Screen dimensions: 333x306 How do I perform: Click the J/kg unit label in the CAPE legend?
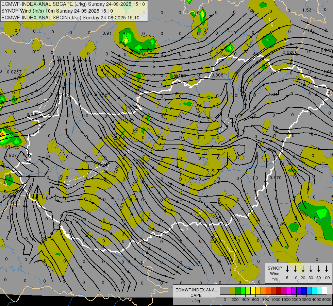pyautogui.click(x=196, y=301)
